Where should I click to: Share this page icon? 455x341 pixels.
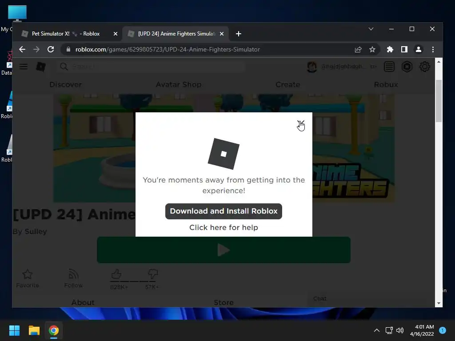pos(358,50)
